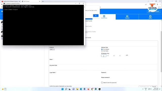Minimize the Command Prompt window
The height and width of the screenshot is (91, 162).
(76, 4)
